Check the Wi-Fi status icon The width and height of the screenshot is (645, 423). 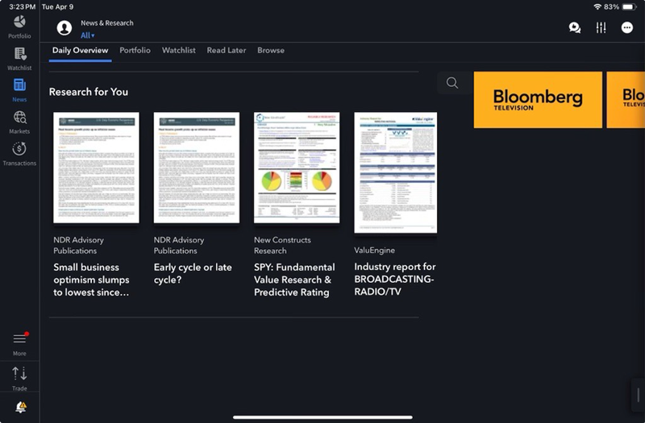[597, 6]
